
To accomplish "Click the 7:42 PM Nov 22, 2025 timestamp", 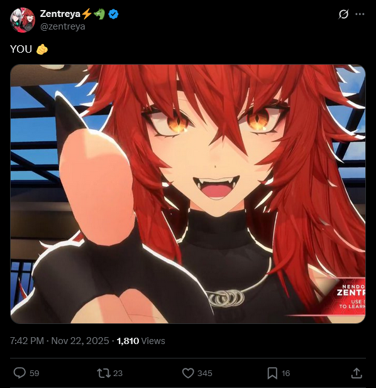I will (60, 341).
